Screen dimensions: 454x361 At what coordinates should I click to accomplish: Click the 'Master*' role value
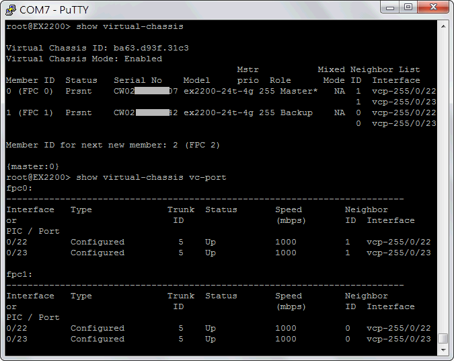coord(299,91)
